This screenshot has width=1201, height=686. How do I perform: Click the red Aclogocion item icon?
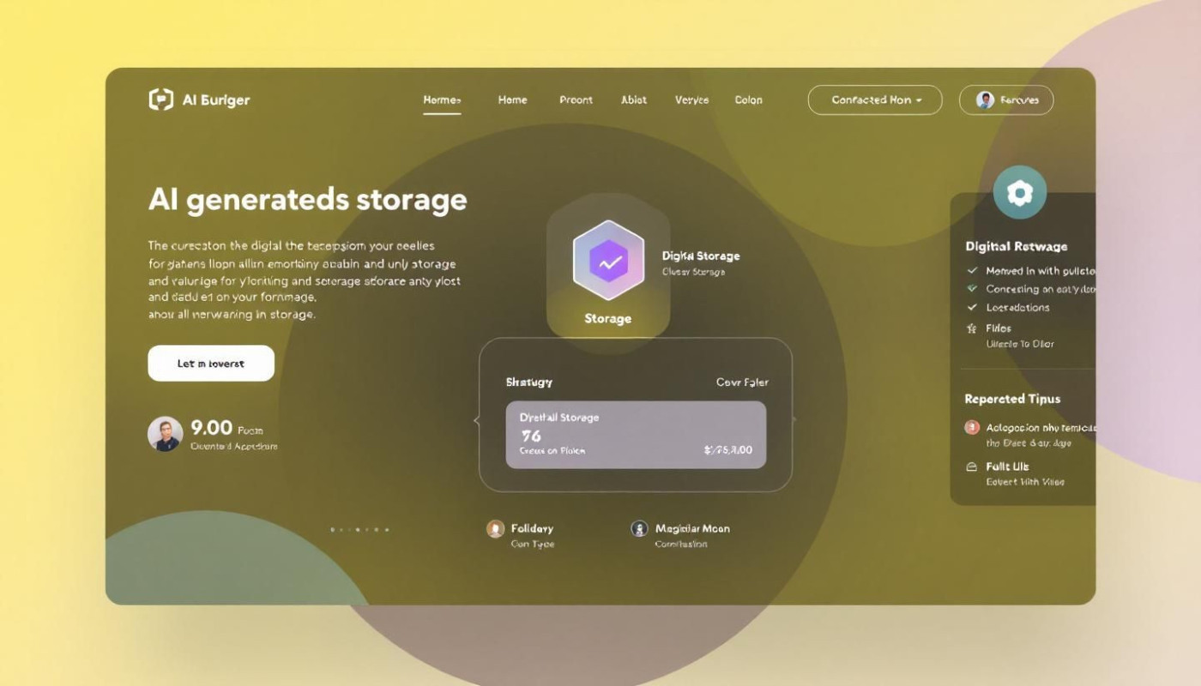tap(972, 427)
